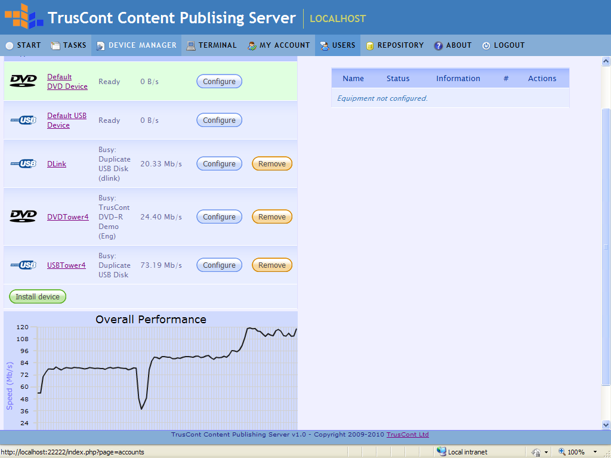The height and width of the screenshot is (458, 611).
Task: Open the DLink device link
Action: 57,164
